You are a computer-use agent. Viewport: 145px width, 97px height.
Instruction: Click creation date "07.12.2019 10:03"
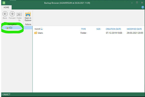pyautogui.click(x=114, y=33)
